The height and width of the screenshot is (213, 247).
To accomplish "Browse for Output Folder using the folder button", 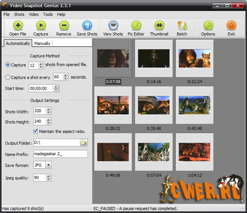I will (x=83, y=143).
